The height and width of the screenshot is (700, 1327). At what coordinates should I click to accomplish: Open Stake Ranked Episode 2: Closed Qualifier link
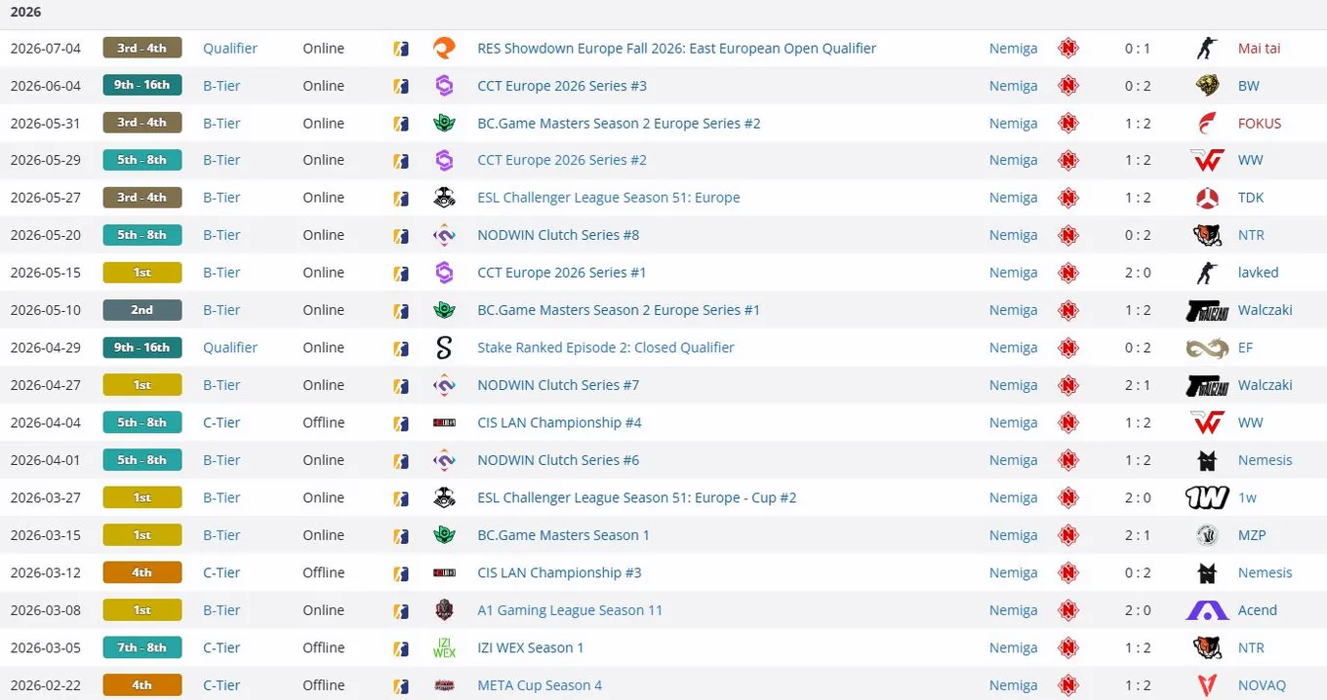[x=605, y=347]
